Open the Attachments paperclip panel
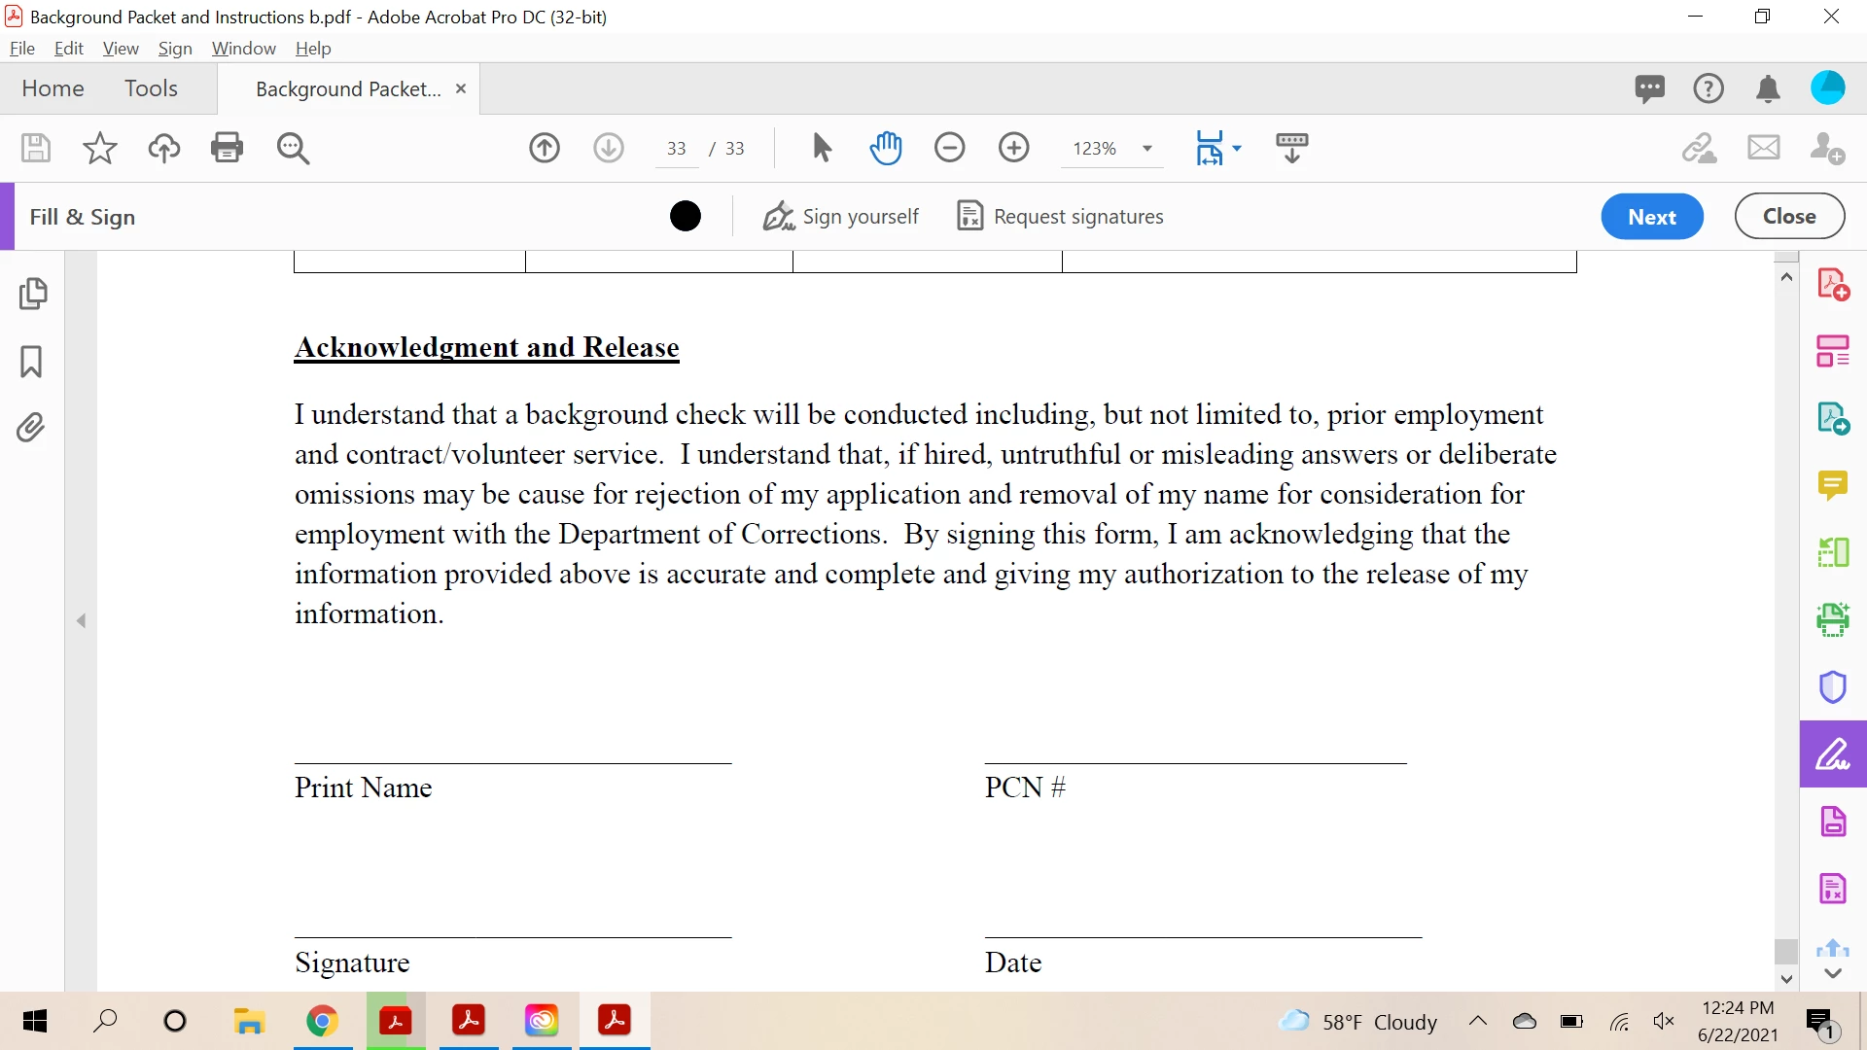The image size is (1867, 1050). [31, 428]
